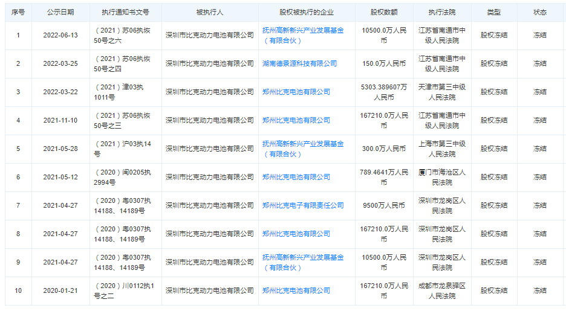Select amount 9500万人民币
This screenshot has width=566, height=311.
click(384, 205)
